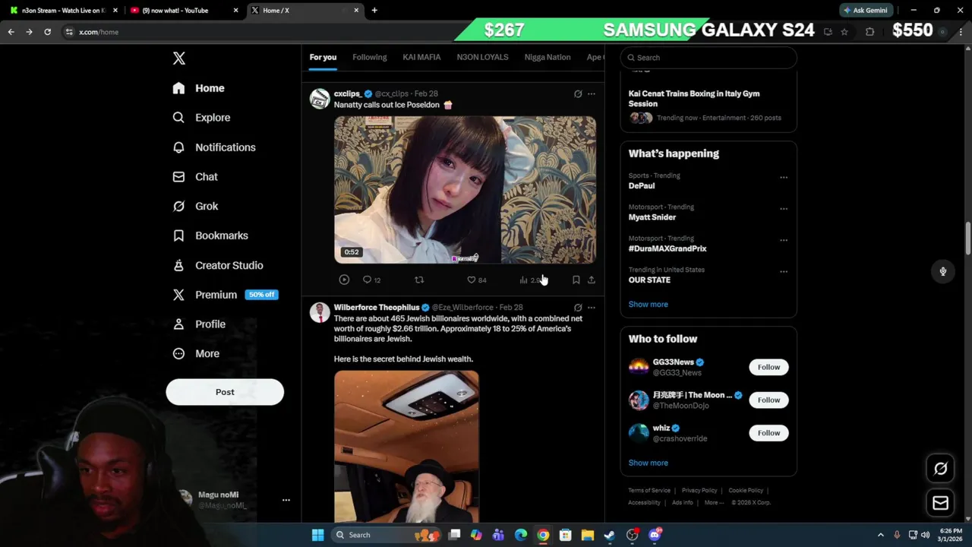Open options for the Myatt Snider trend
The height and width of the screenshot is (547, 972).
coord(784,209)
